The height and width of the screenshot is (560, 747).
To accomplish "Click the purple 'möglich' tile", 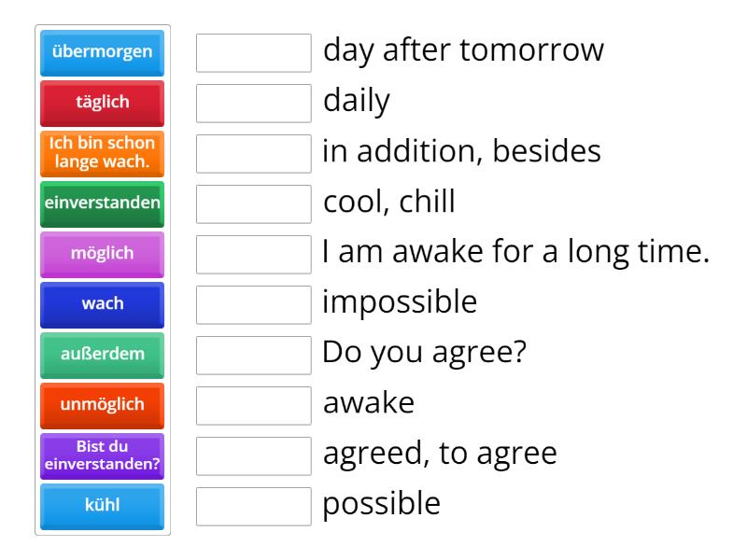I will [x=103, y=254].
